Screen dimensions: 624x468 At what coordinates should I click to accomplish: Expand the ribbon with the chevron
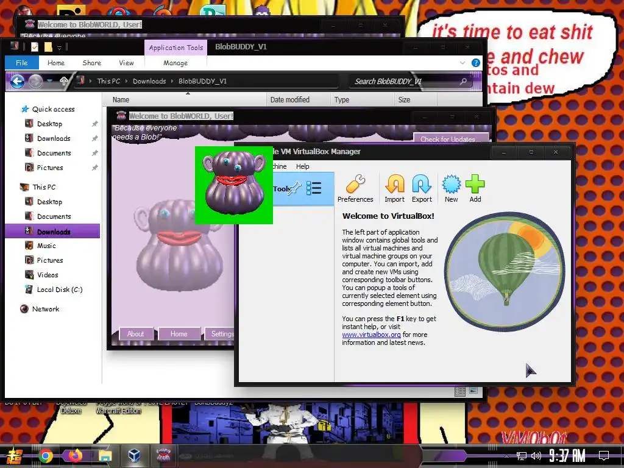462,63
